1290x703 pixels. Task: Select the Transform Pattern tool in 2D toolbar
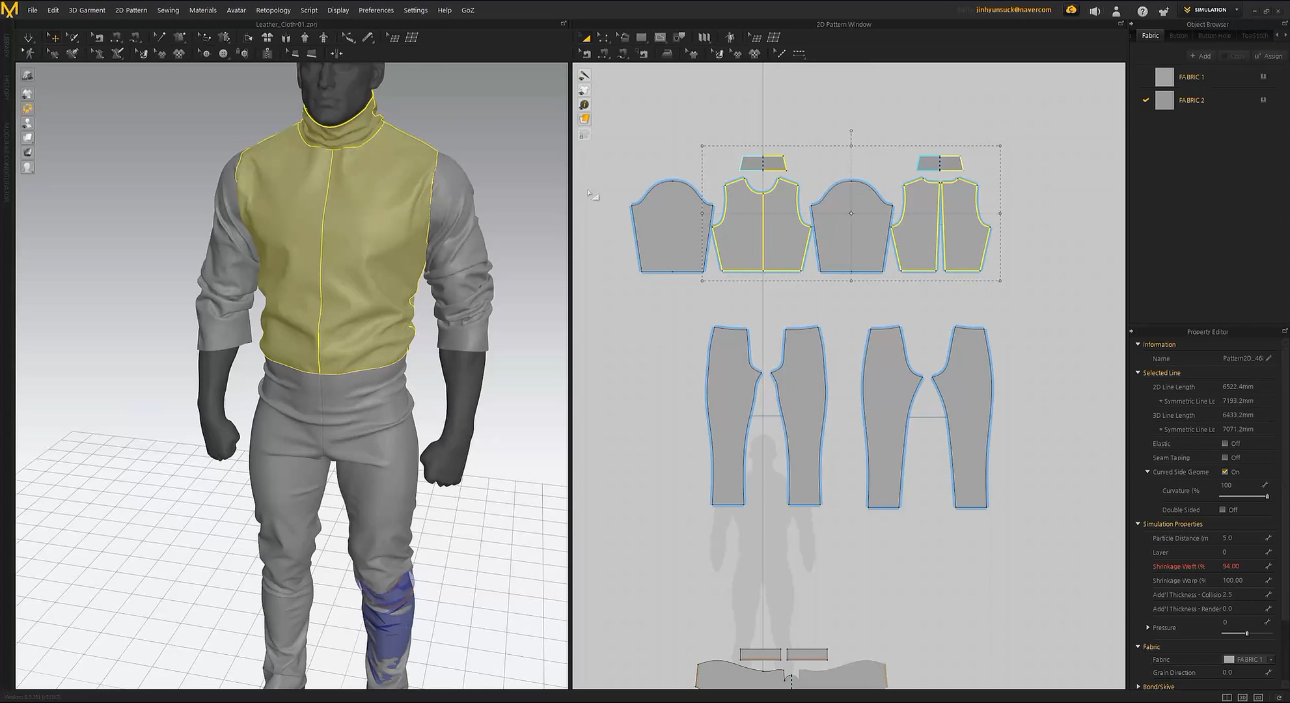[585, 38]
